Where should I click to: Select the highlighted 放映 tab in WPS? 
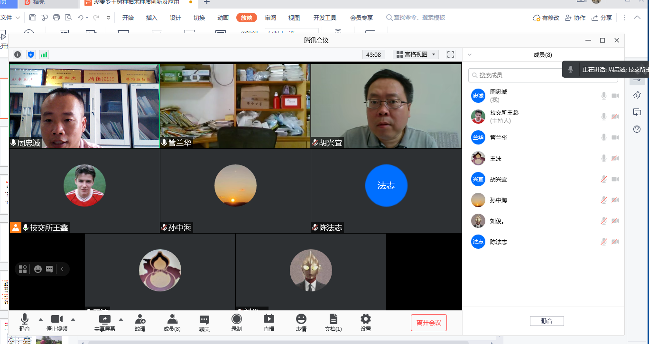(247, 18)
